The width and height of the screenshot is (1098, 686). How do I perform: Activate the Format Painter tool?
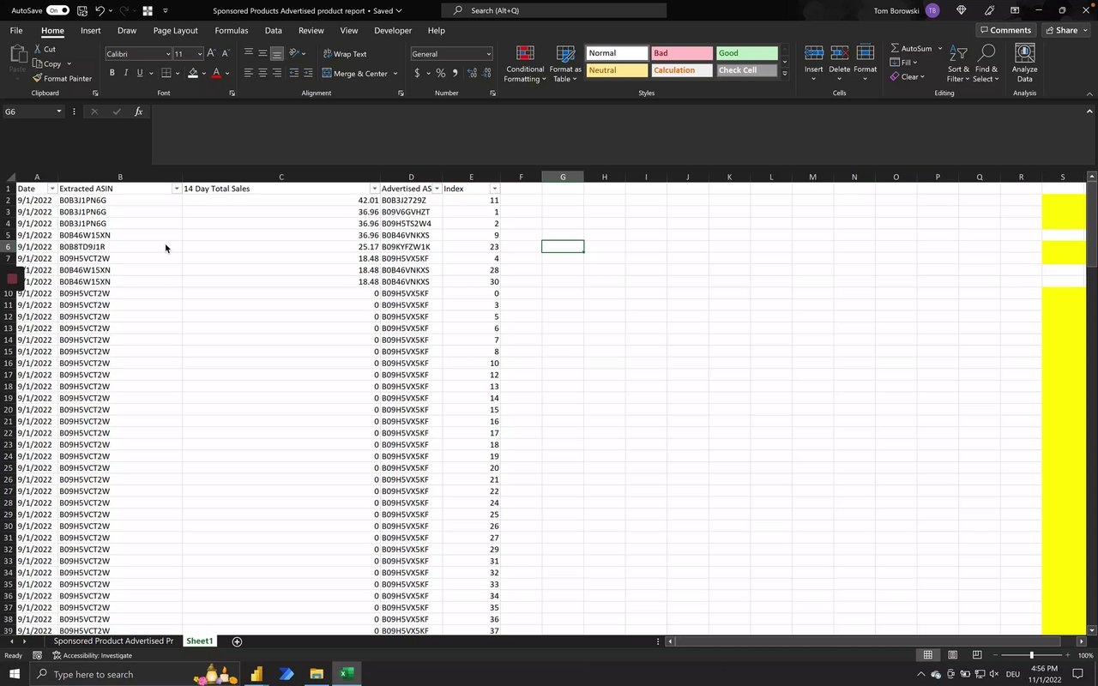click(x=62, y=78)
